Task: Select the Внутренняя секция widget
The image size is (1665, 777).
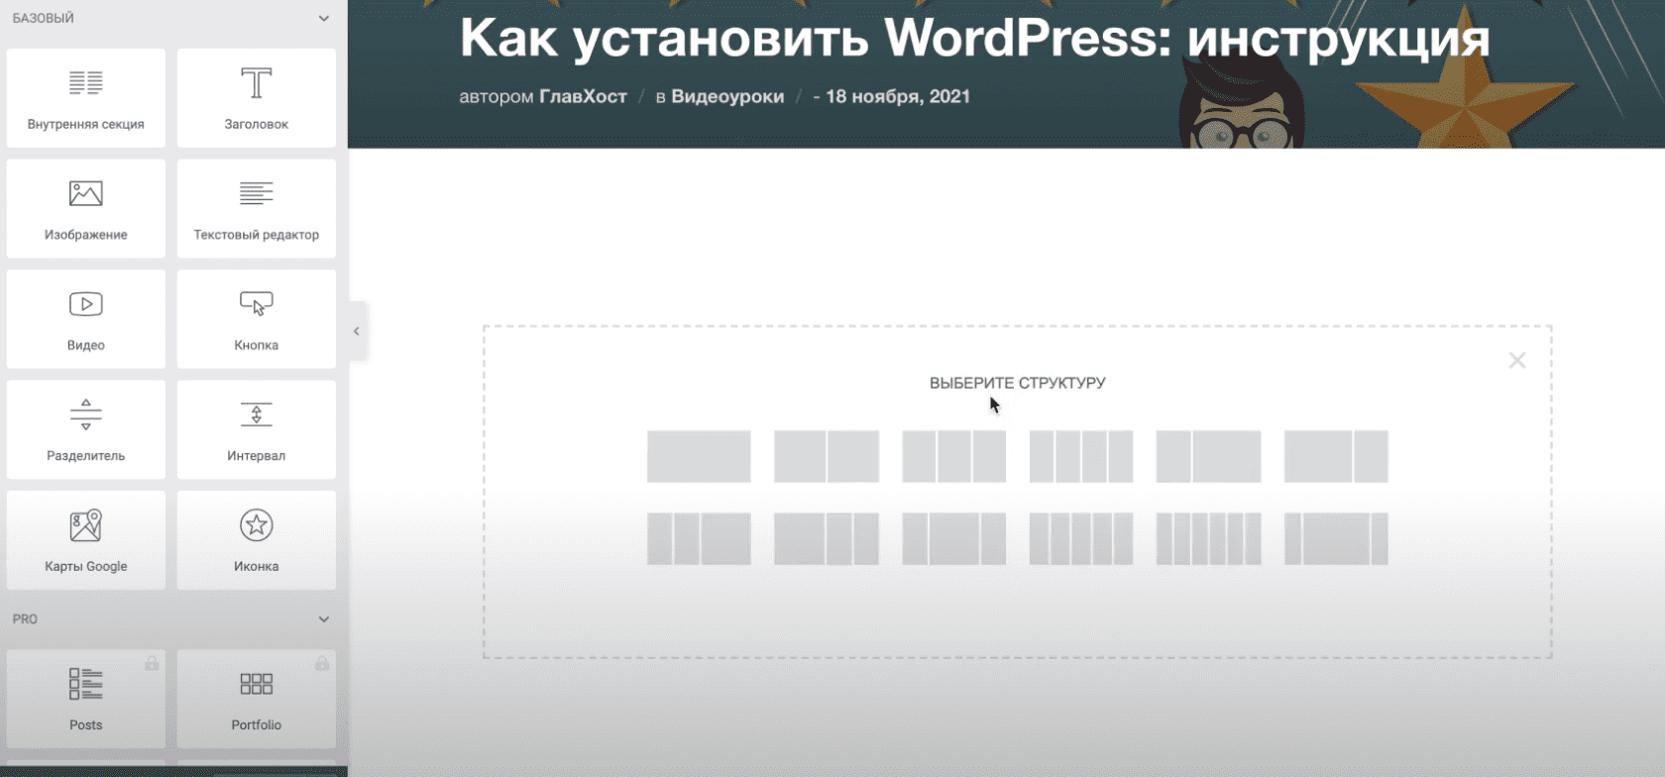Action: pyautogui.click(x=86, y=98)
